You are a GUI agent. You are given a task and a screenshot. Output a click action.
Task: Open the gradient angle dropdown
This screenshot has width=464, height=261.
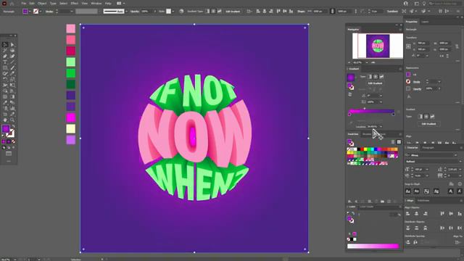tap(381, 96)
